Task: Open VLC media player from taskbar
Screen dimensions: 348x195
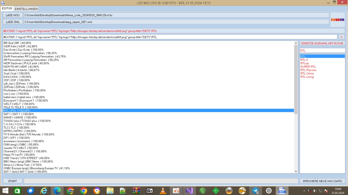Action: 163,191
